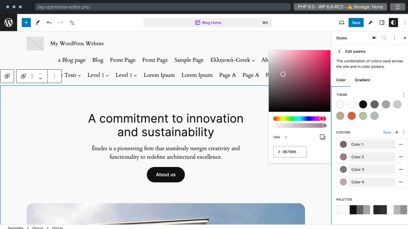
Task: Go back from Edit palette
Action: click(339, 51)
